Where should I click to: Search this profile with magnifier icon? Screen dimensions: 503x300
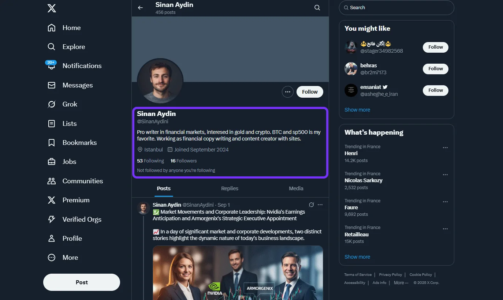[317, 8]
